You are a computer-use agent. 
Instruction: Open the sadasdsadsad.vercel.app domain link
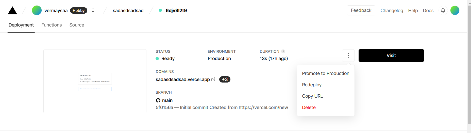click(183, 79)
